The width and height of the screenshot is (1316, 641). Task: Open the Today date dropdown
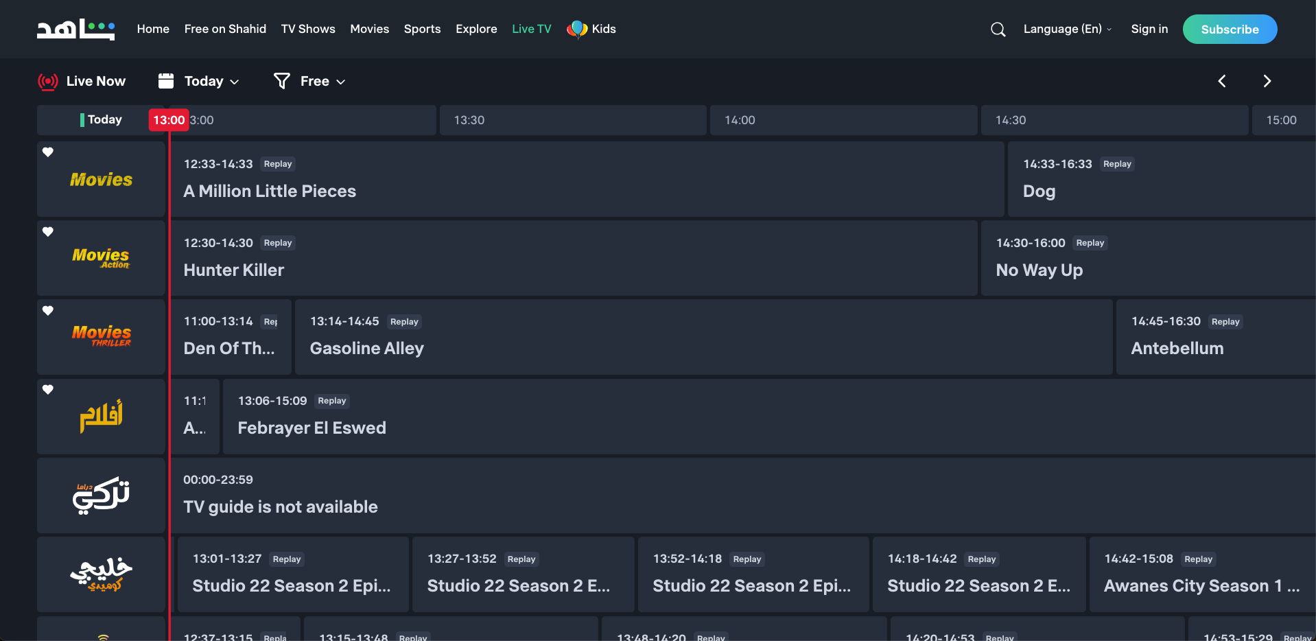[x=203, y=80]
